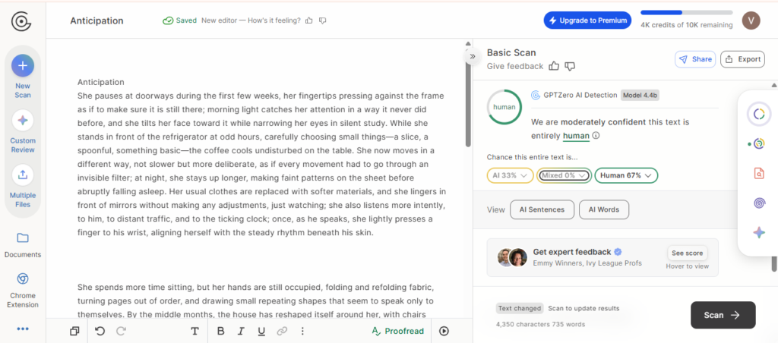
Task: Toggle italic formatting
Action: [x=241, y=331]
